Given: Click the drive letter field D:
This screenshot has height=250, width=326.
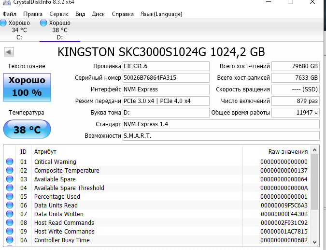Looking at the screenshot, I should [166, 113].
